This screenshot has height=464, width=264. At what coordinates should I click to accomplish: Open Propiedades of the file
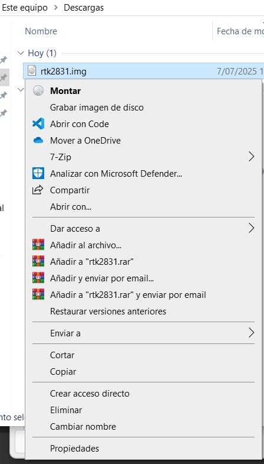pyautogui.click(x=143, y=449)
